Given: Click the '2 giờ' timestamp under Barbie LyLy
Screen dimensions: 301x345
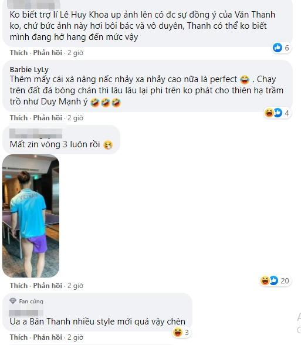Looking at the screenshot, I should (76, 118).
